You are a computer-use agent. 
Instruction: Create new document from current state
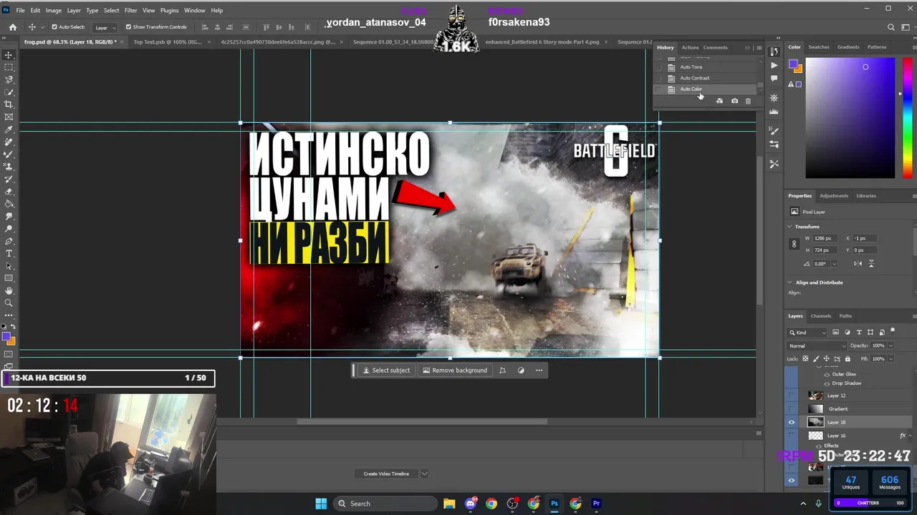click(719, 101)
